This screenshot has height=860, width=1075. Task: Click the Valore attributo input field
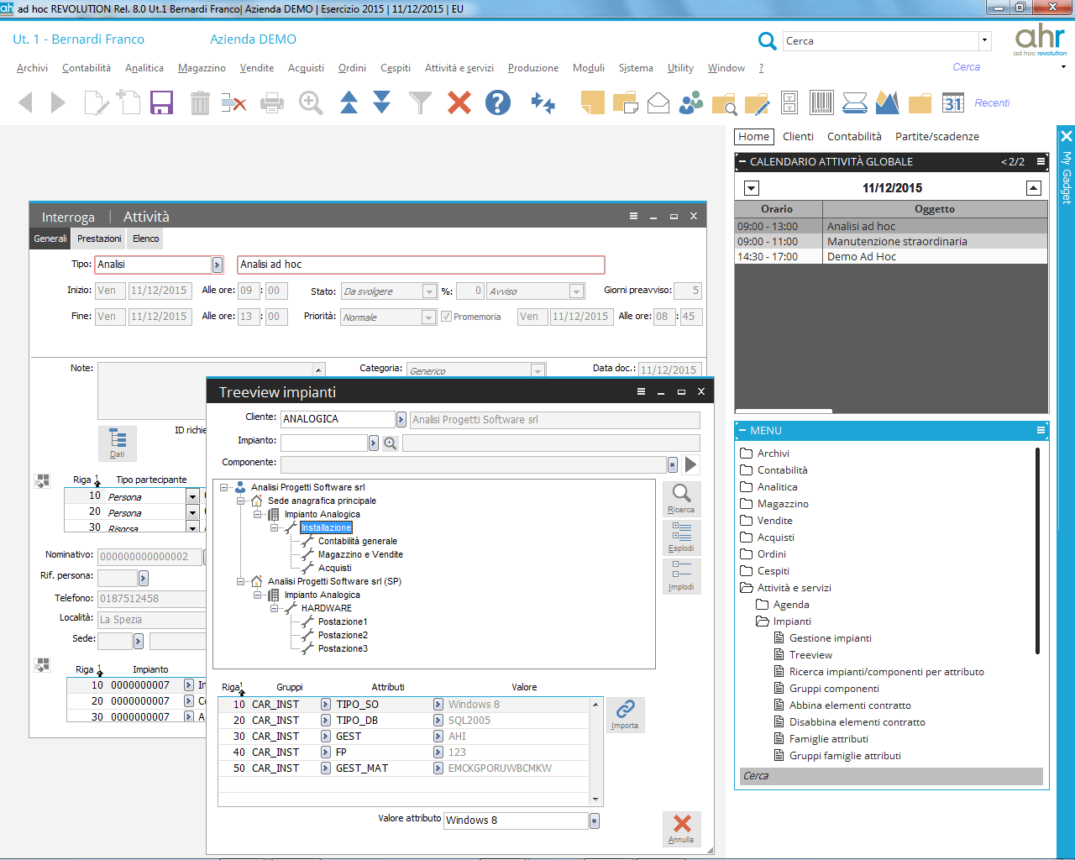point(515,821)
